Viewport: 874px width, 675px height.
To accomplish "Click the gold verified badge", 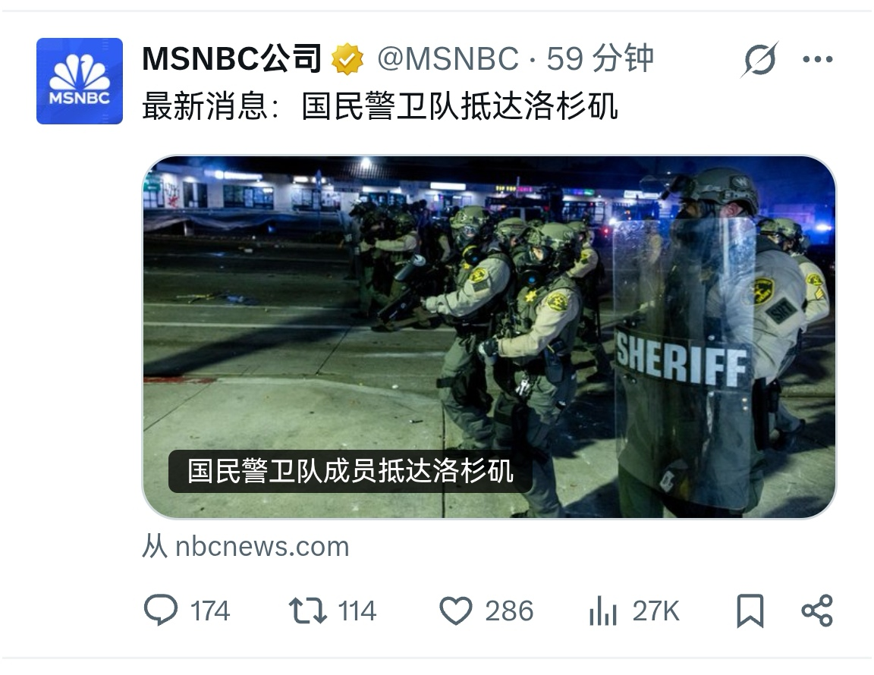I will 347,59.
